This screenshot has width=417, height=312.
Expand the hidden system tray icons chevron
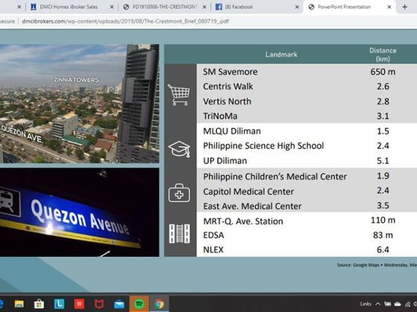pos(378,304)
